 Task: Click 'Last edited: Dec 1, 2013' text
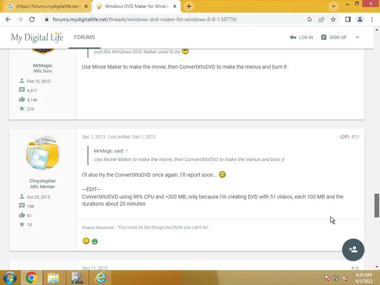(132, 137)
